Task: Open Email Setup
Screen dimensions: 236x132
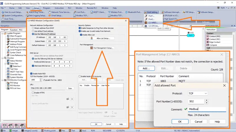Action: [55, 16]
